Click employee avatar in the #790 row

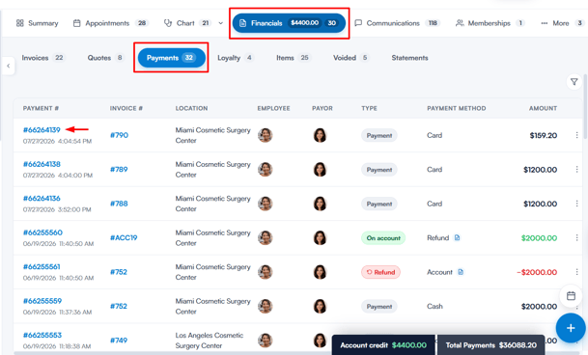tap(266, 135)
